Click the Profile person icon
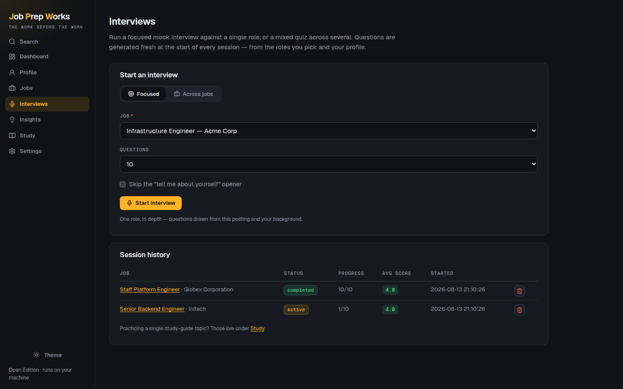 12,73
